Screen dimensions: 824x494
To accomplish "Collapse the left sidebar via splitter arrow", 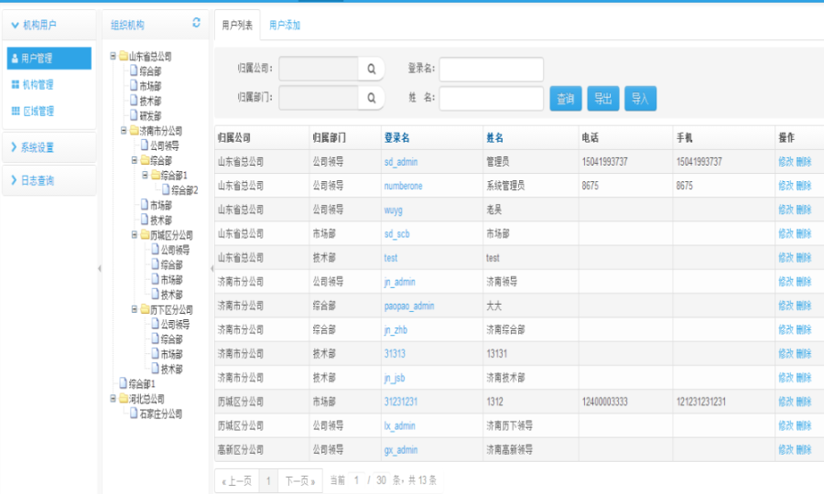I will pos(99,268).
